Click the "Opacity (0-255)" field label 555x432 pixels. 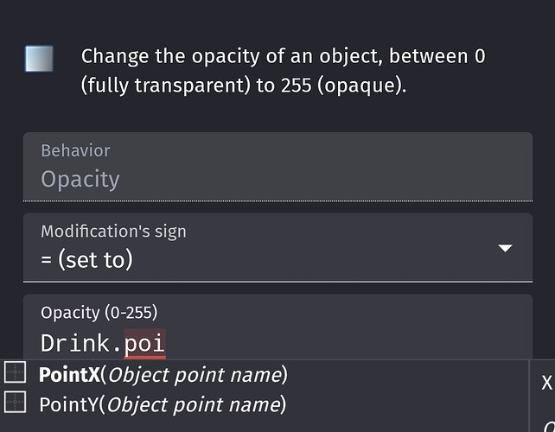point(99,312)
